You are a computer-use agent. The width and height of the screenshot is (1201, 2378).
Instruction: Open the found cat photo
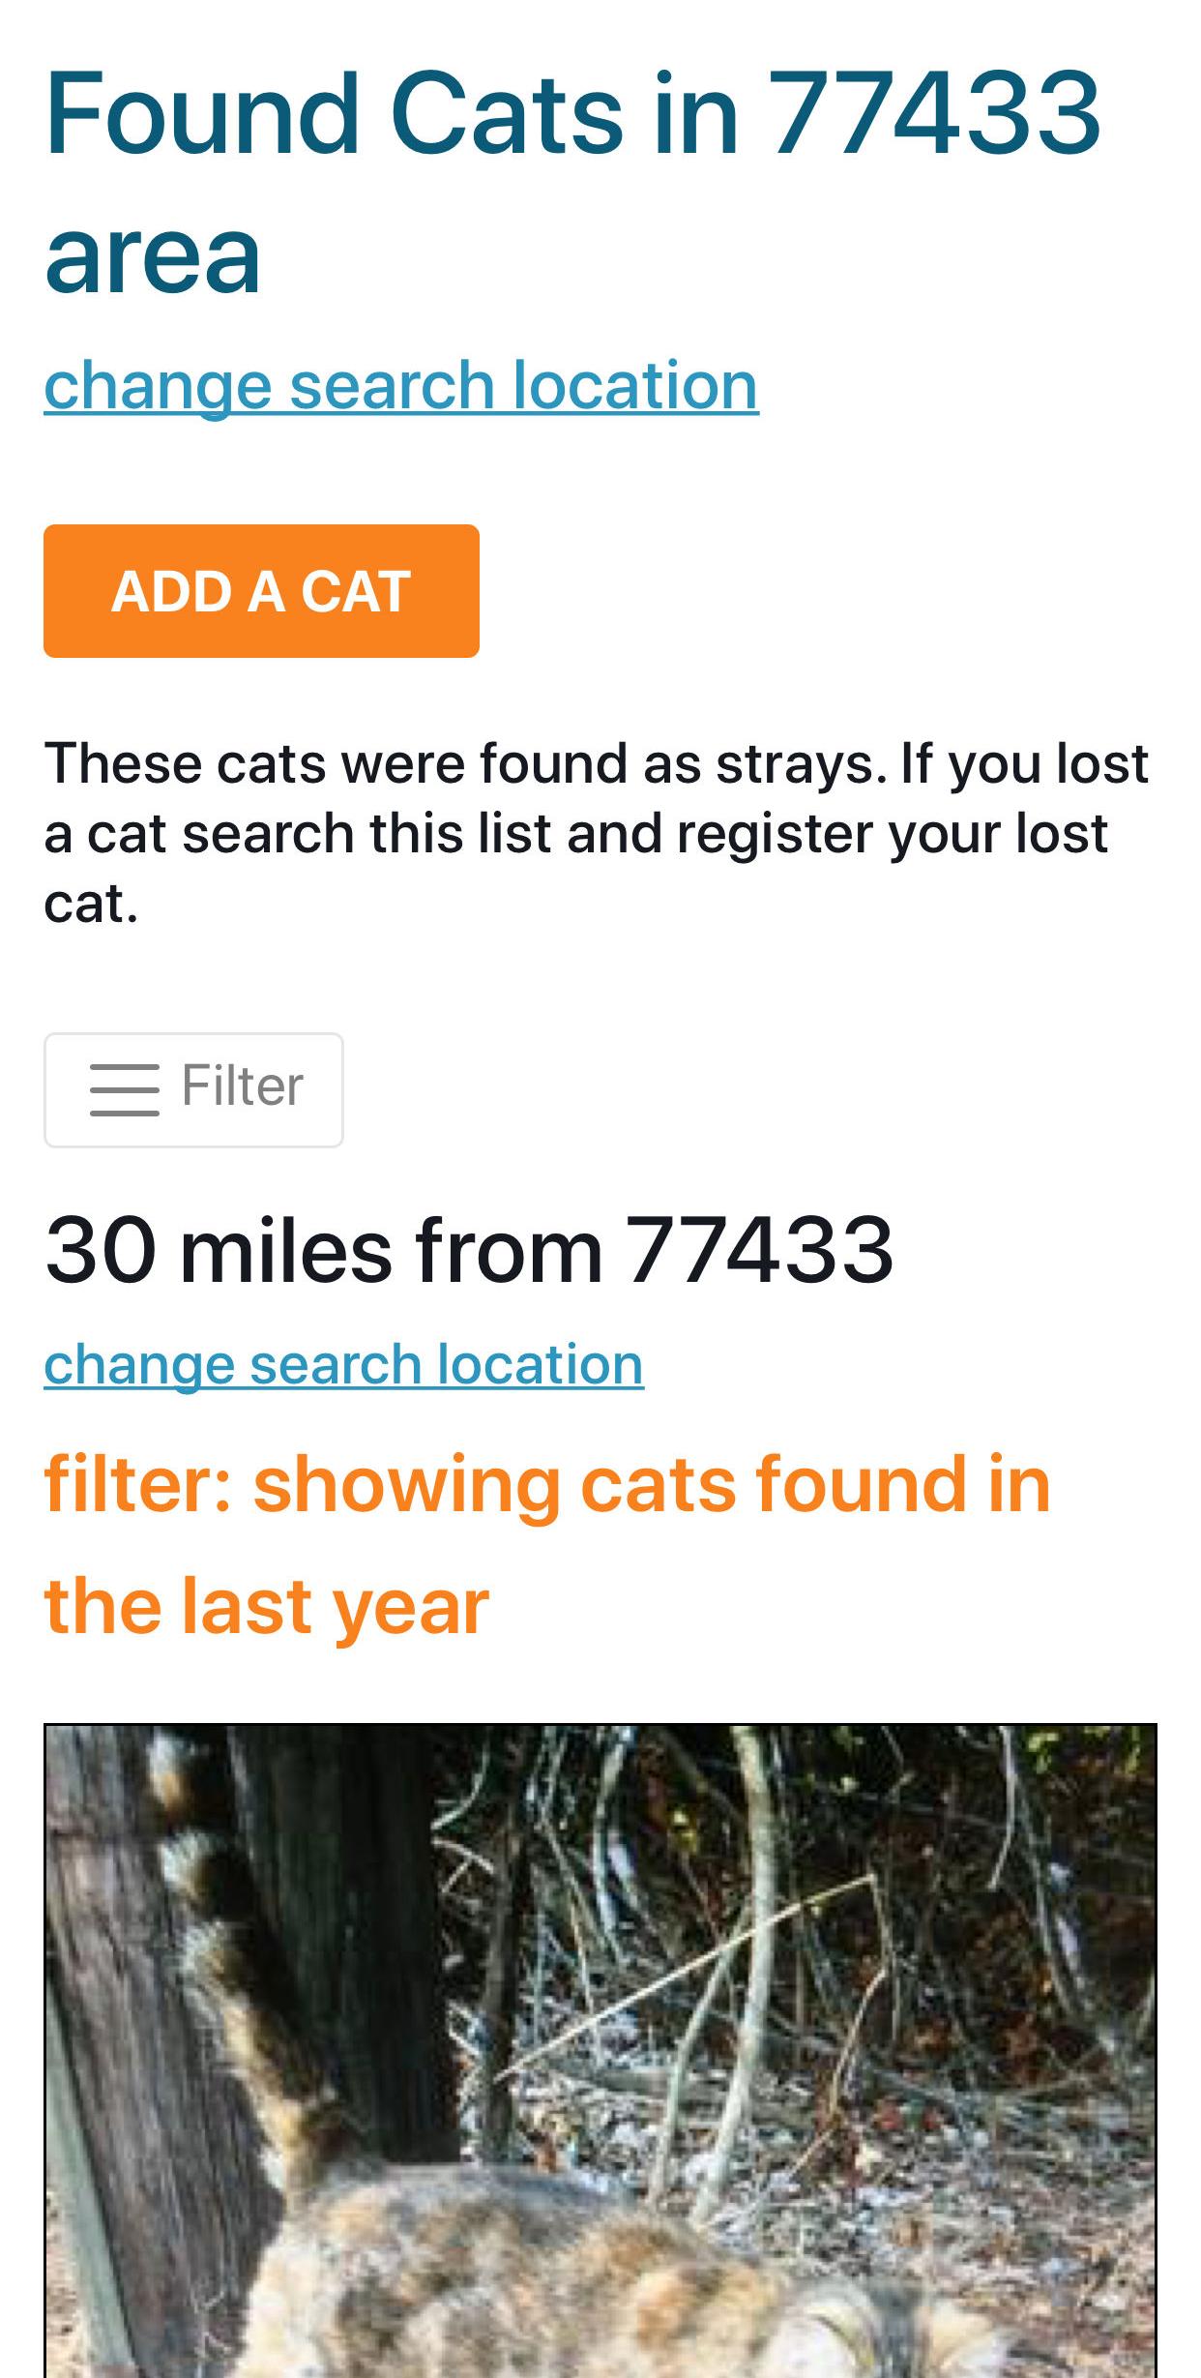[x=600, y=2051]
